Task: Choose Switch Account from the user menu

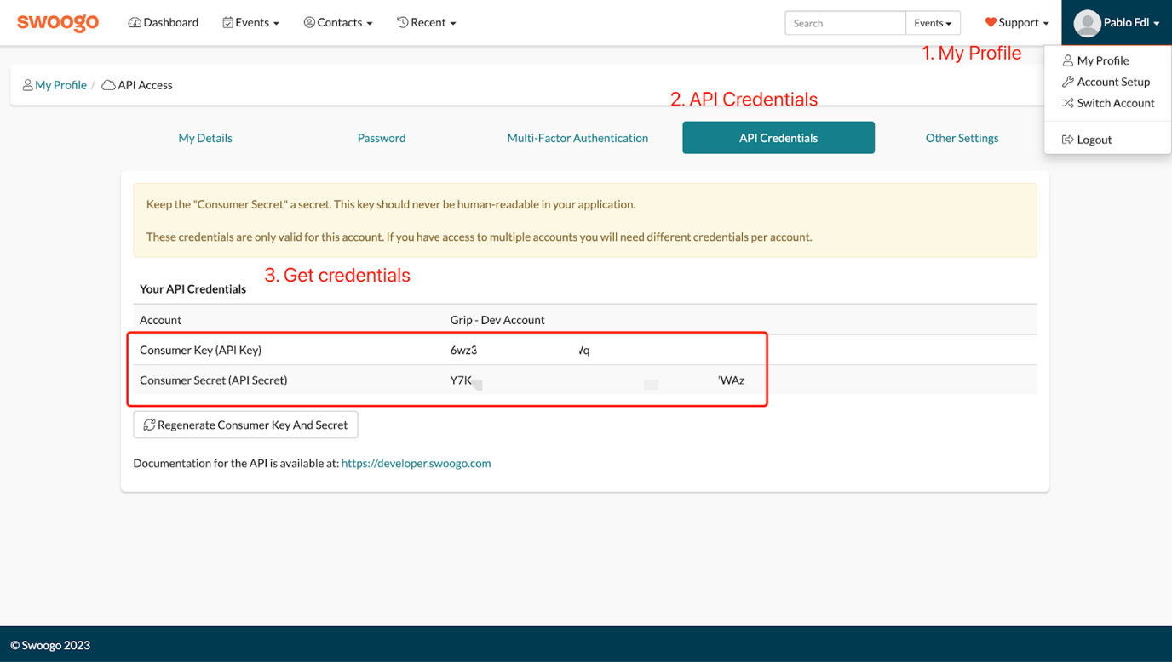Action: pos(1115,102)
